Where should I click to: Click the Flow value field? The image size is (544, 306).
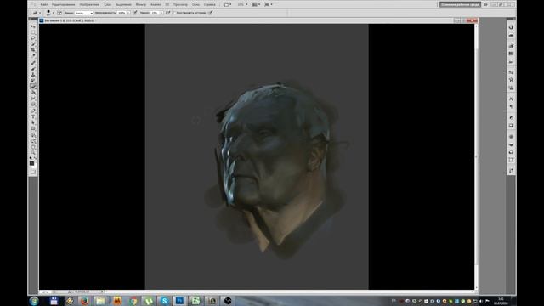coord(155,13)
